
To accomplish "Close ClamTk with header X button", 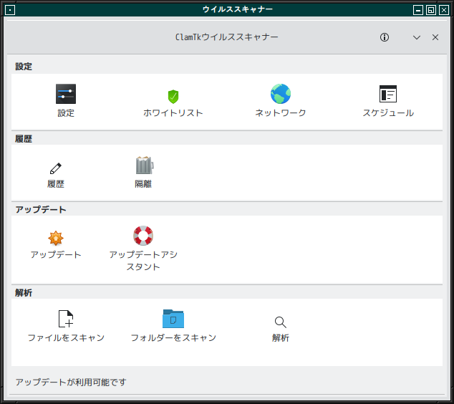I will (x=435, y=37).
